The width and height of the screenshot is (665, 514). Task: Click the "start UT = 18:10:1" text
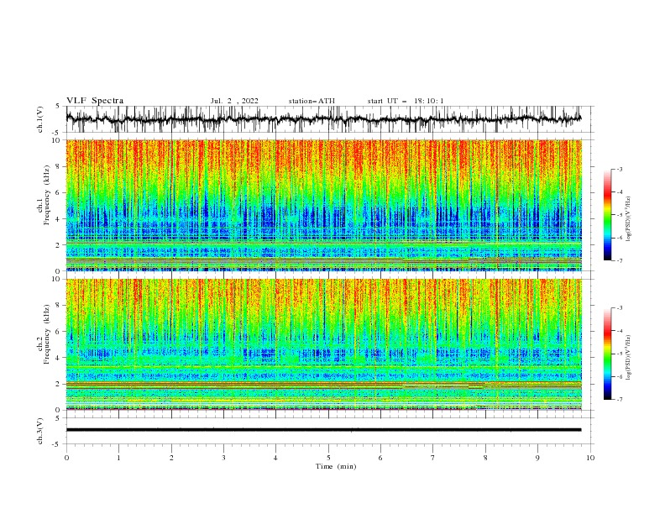point(406,101)
